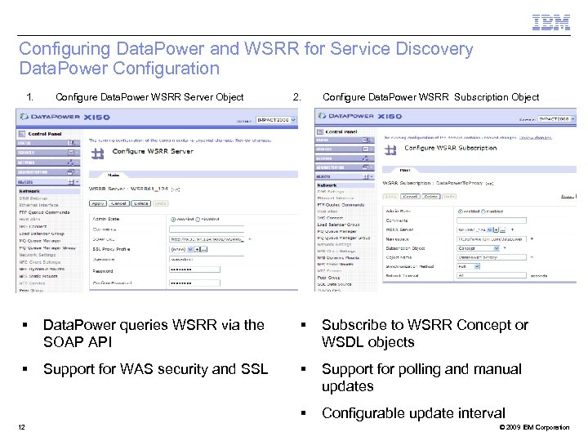Open FTP Quoted Commands in WSRR Server sidebar
Image resolution: width=588 pixels, height=441 pixels.
[44, 212]
